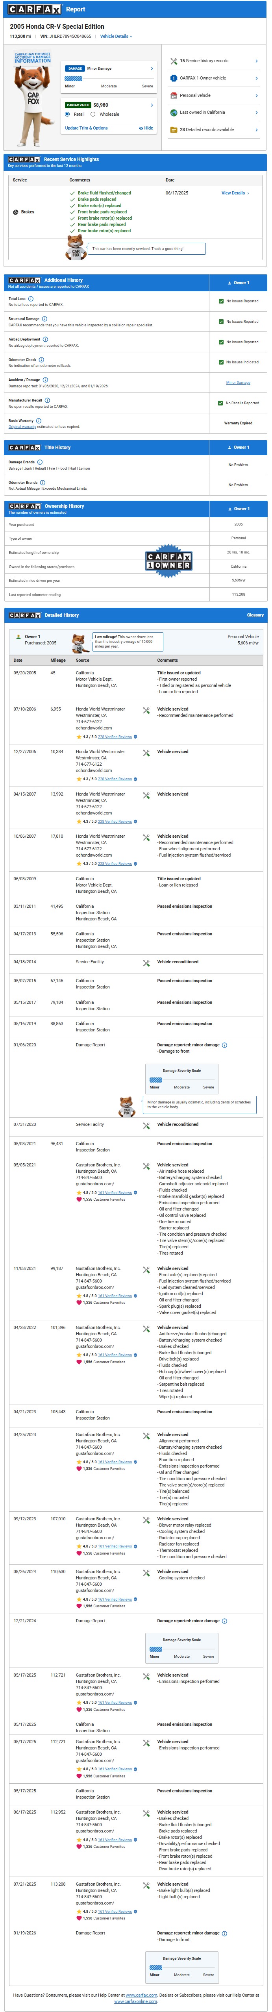
Task: Expand the Minor Damage card chevron
Action: [152, 69]
